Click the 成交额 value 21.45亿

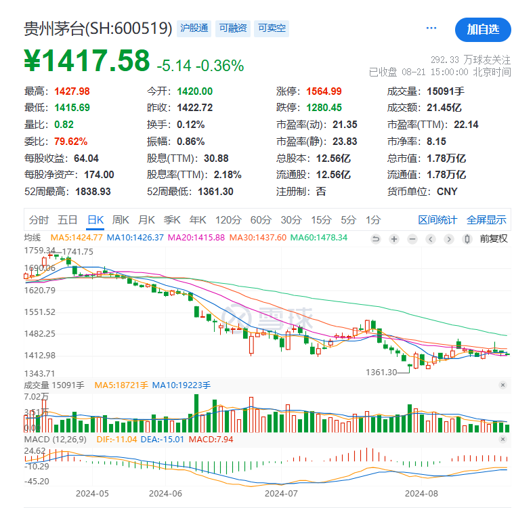point(444,108)
